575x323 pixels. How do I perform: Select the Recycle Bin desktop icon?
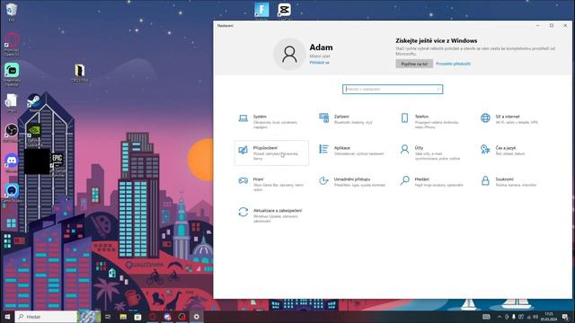point(12,12)
